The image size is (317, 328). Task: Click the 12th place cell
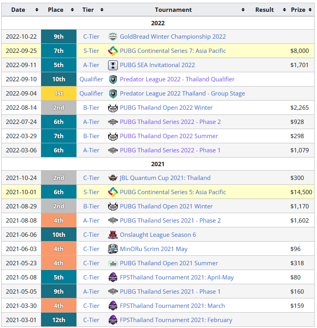tap(59, 320)
